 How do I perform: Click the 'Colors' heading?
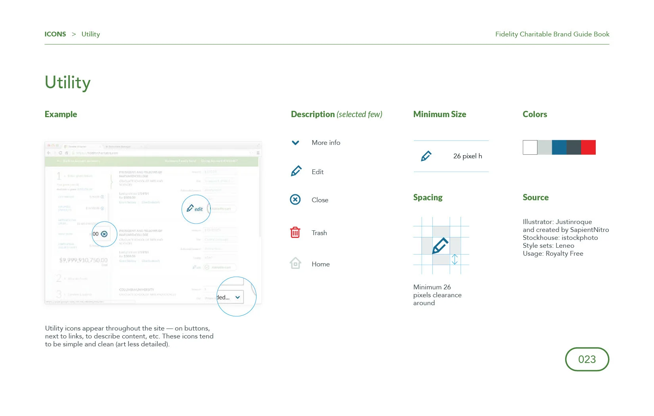pyautogui.click(x=535, y=114)
